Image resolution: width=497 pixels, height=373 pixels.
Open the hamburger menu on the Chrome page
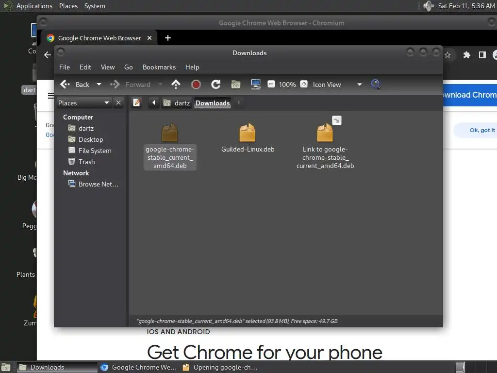point(50,96)
